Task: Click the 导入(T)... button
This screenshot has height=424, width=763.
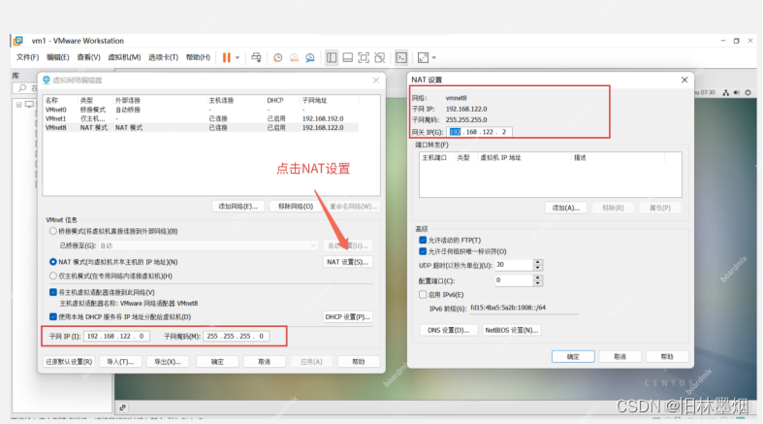Action: pos(120,362)
